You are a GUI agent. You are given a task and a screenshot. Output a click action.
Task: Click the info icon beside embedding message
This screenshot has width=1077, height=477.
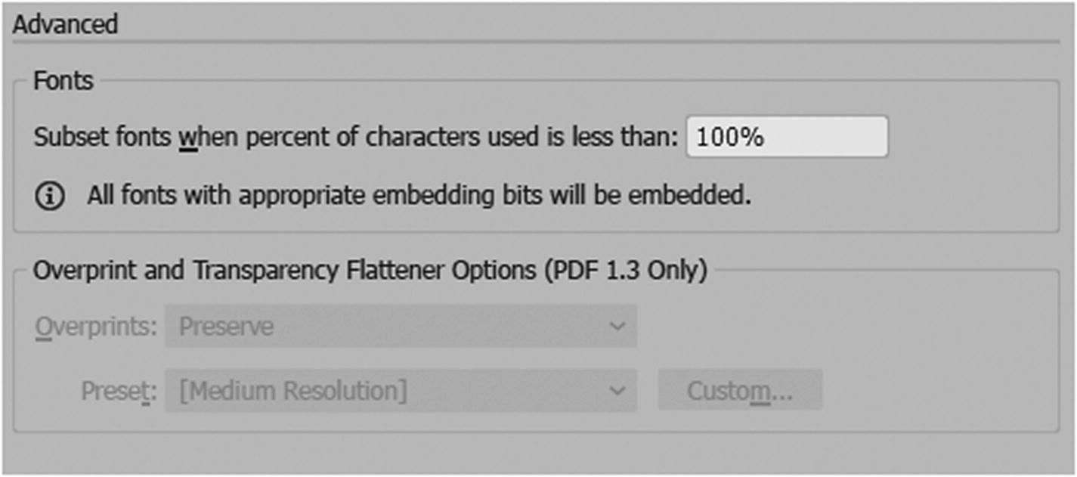coord(50,197)
